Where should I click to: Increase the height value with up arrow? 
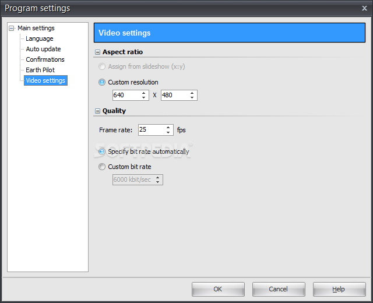pyautogui.click(x=192, y=93)
